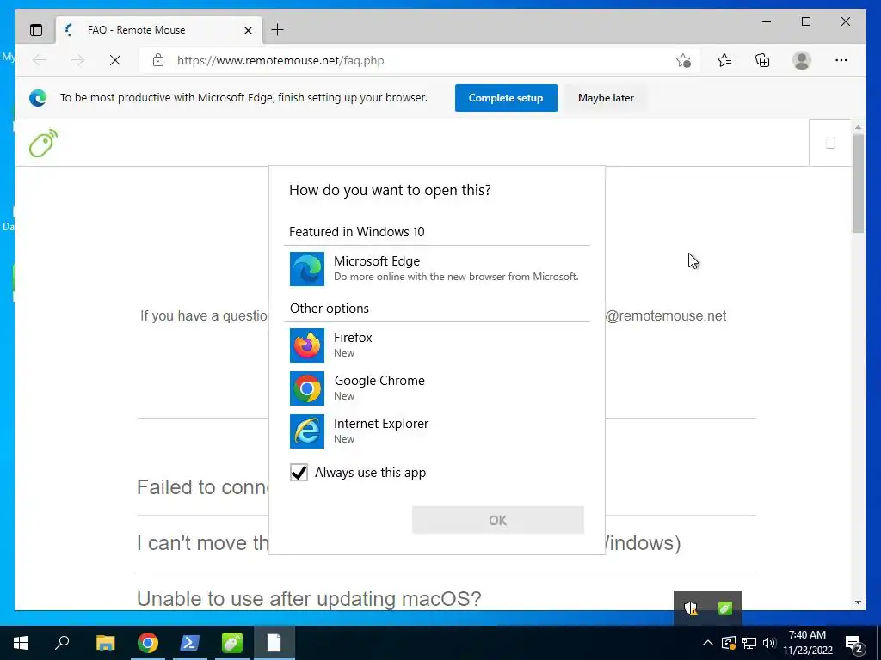This screenshot has width=881, height=660.
Task: Open the Edge tab actions menu icon
Action: [36, 30]
